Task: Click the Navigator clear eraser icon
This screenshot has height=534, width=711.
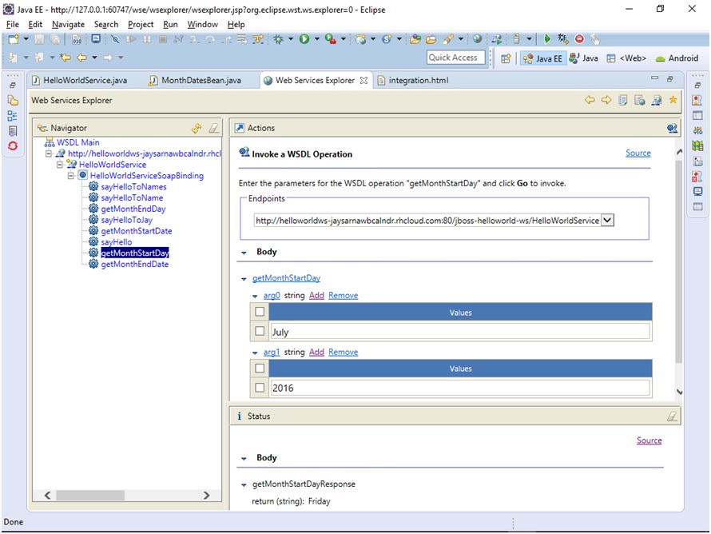Action: point(213,128)
